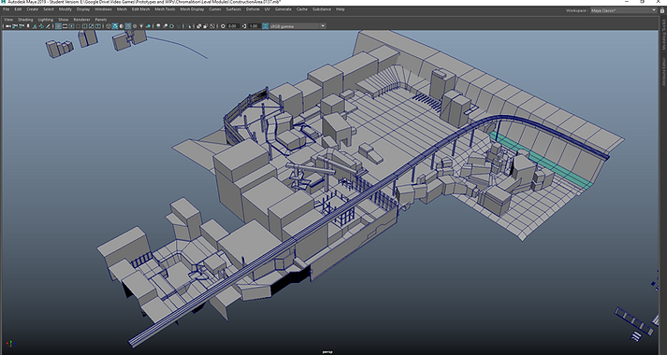Click the Lock Camera icon

pyautogui.click(x=14, y=26)
